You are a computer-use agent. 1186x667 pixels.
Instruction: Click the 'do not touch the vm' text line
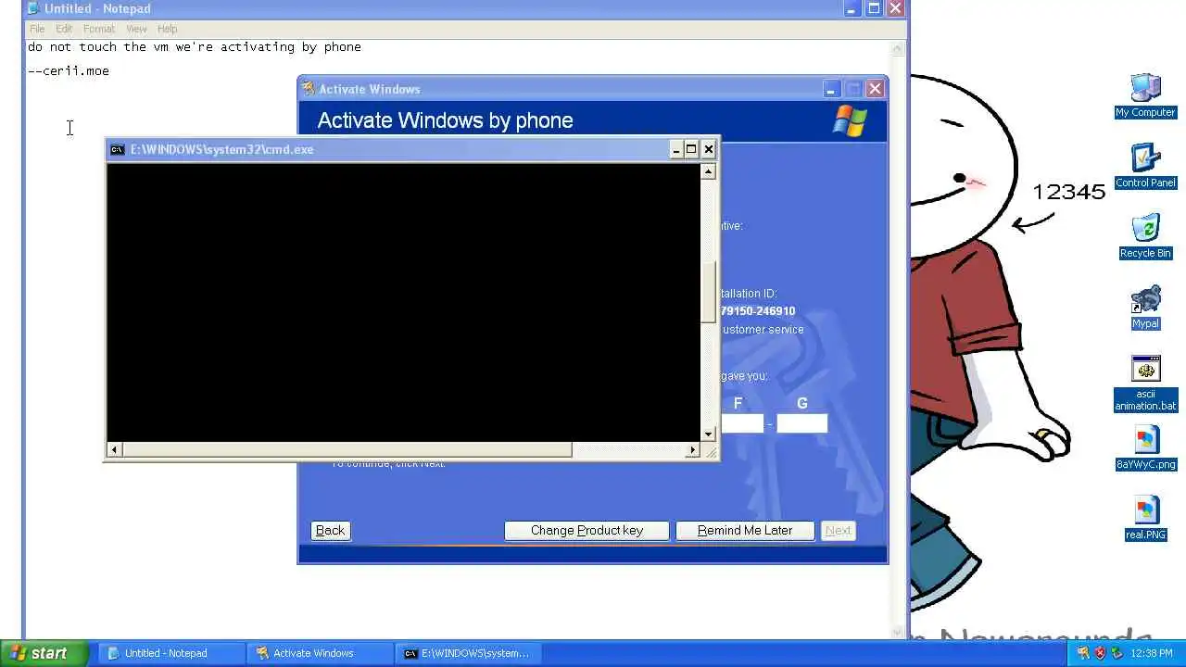(195, 46)
